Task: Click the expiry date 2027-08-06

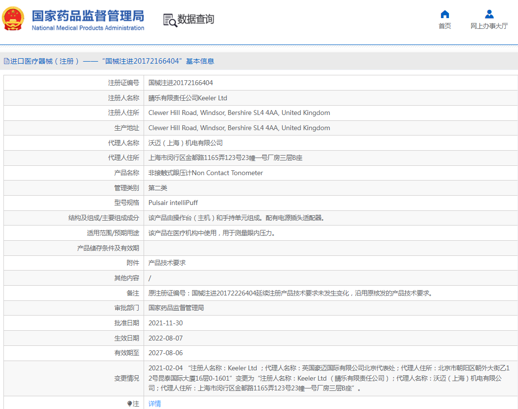Action: (x=165, y=353)
